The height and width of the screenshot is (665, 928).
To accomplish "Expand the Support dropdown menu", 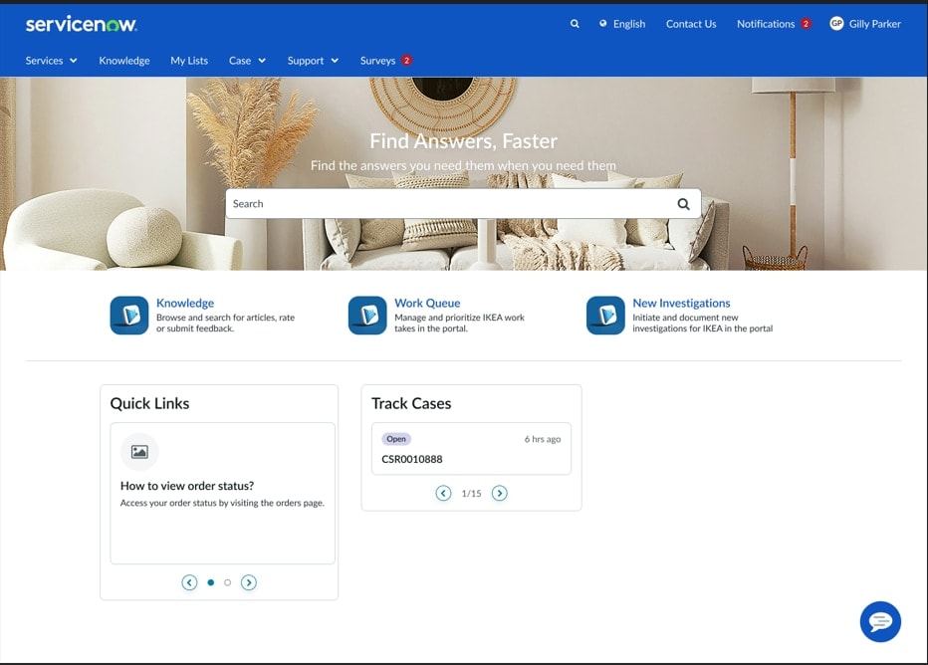I will (x=313, y=61).
